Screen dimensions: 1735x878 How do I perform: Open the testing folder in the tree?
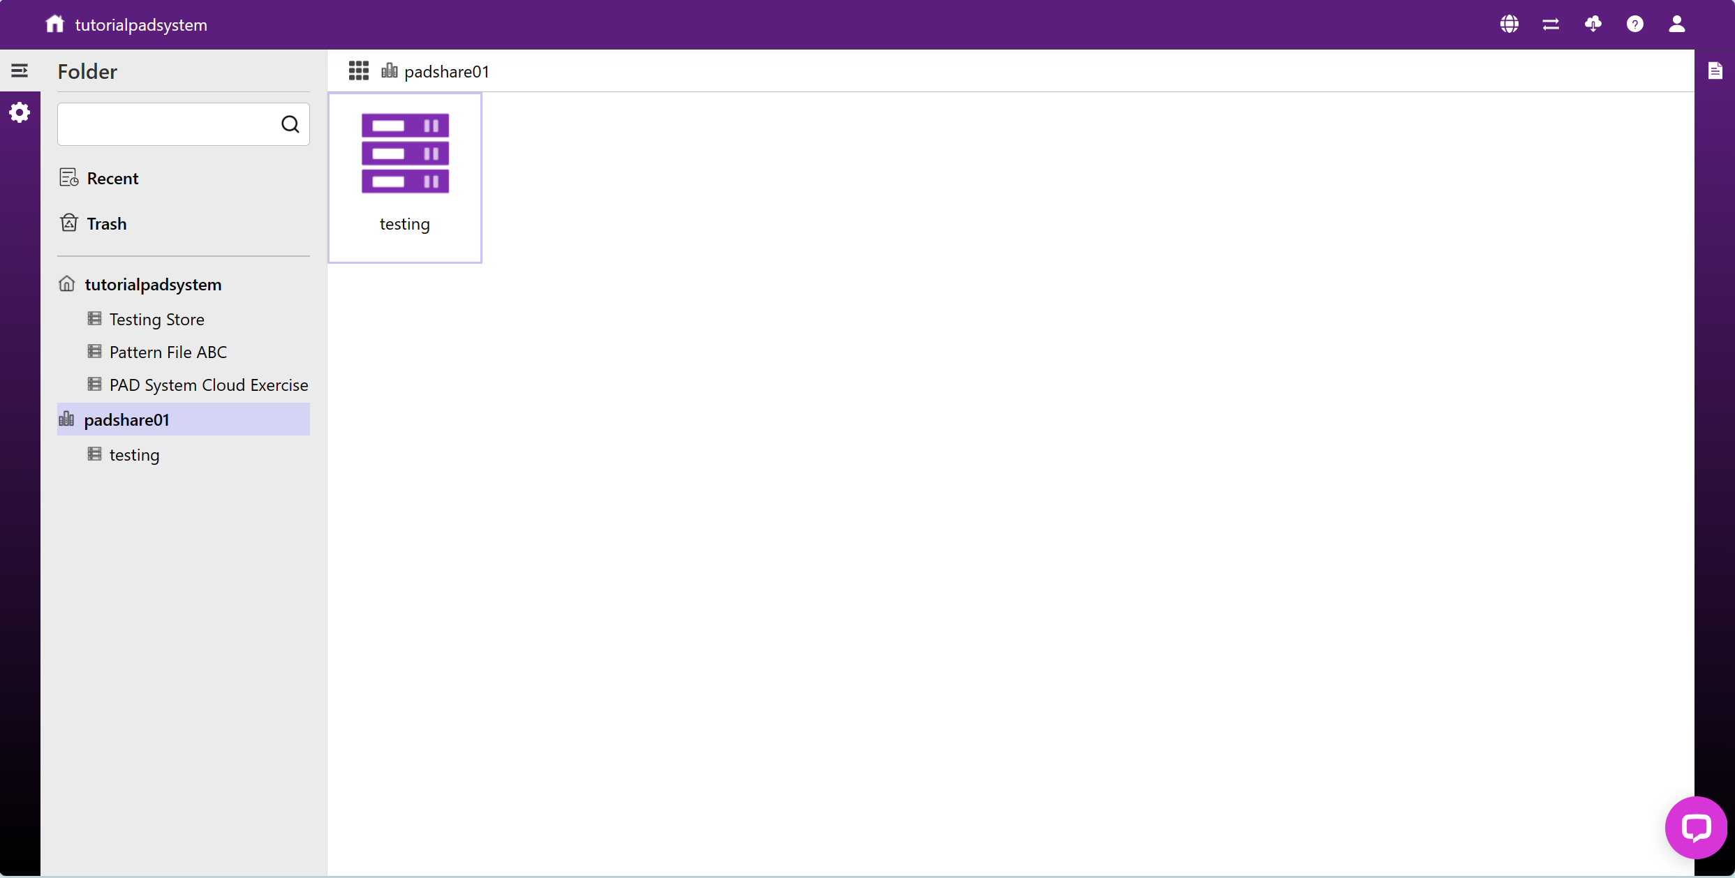(135, 454)
